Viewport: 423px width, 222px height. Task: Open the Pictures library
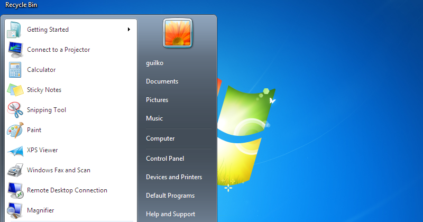coord(157,100)
